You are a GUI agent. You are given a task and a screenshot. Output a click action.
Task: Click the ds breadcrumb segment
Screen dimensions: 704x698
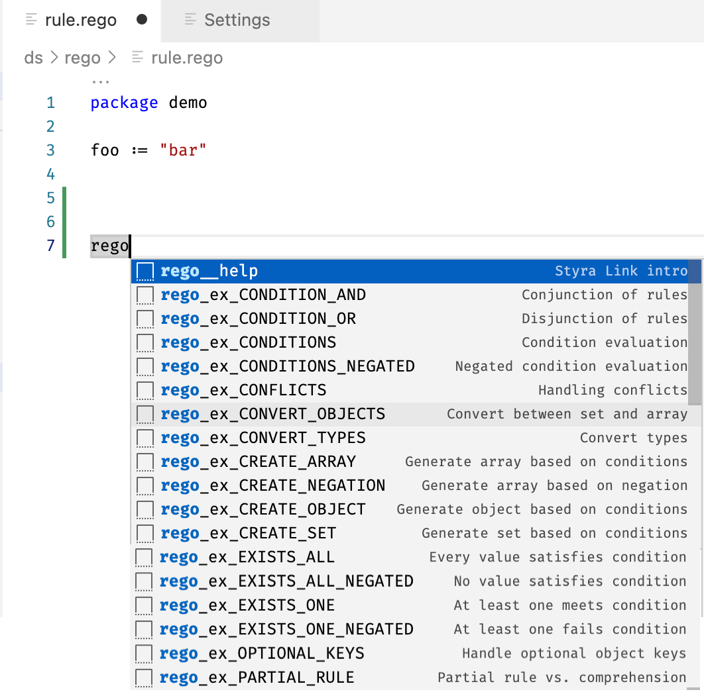click(33, 58)
